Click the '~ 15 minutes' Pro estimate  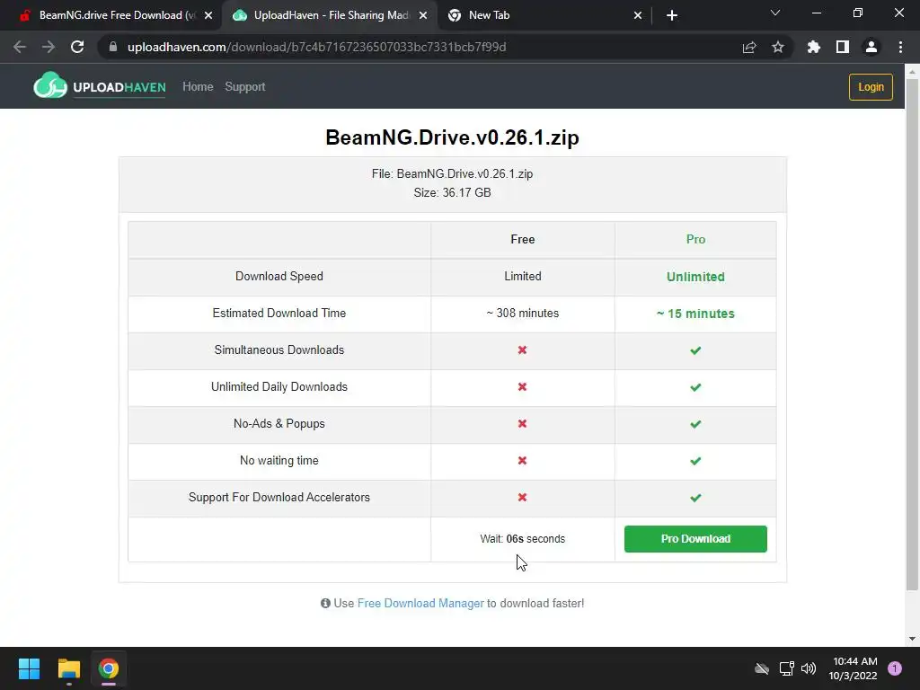(x=695, y=314)
